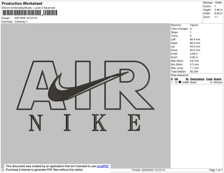This screenshot has height=173, width=224.
Task: Click the Printed date 22/09/2021 footer text
Action: click(x=149, y=170)
